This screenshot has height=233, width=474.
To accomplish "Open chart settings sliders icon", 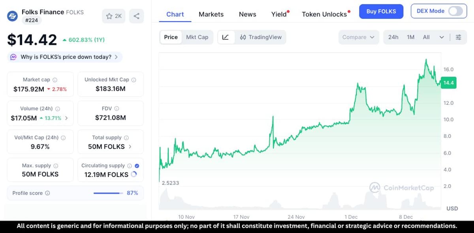I will [457, 37].
